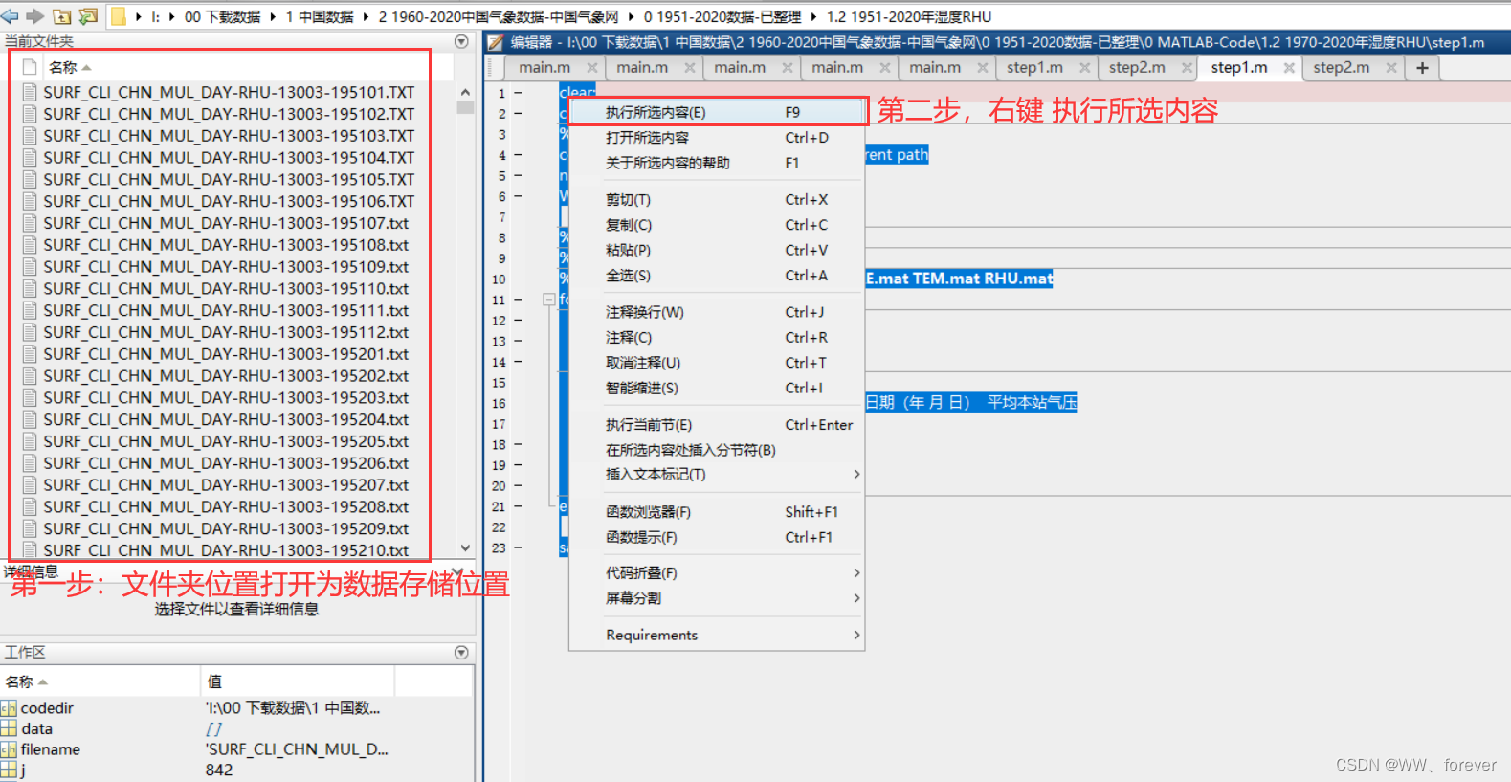1511x782 pixels.
Task: Expand the Requirements submenu arrow
Action: click(x=856, y=635)
